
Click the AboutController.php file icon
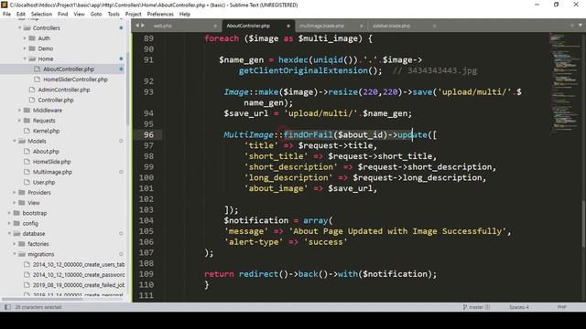coord(37,69)
